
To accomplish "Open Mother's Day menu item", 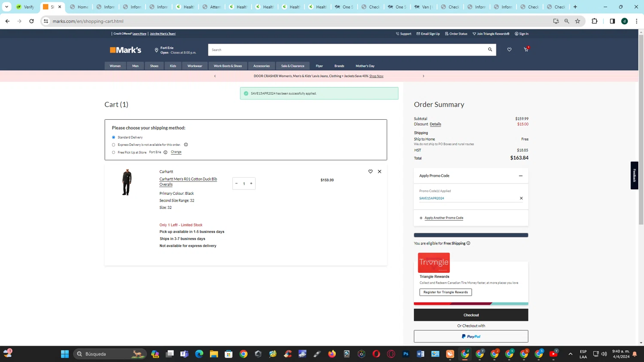I will point(365,66).
